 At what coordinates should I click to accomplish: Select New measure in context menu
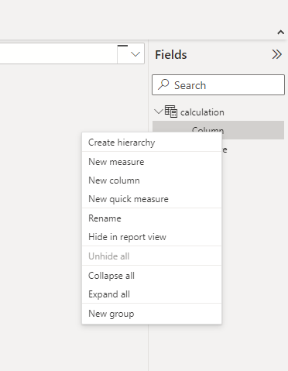[x=152, y=162]
